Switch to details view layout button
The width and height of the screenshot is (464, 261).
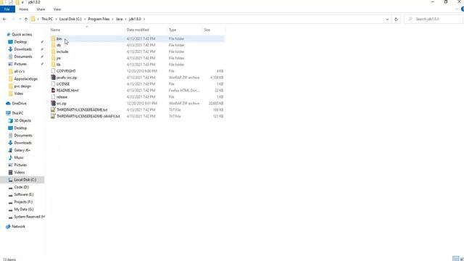pyautogui.click(x=456, y=259)
